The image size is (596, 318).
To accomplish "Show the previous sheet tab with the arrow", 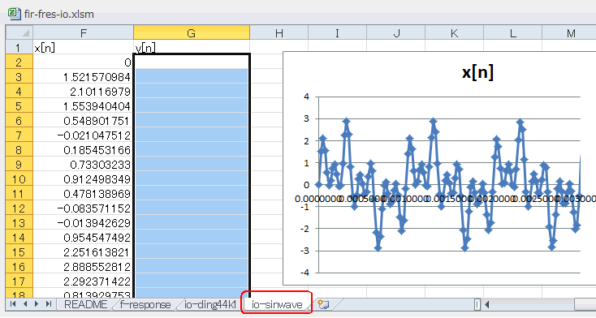I will tap(25, 304).
